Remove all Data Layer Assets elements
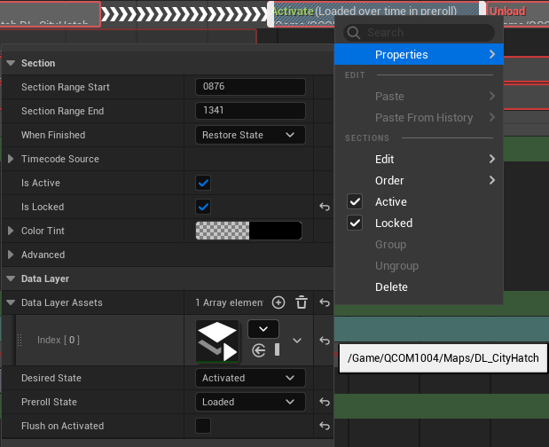Viewport: 549px width, 447px height. pyautogui.click(x=302, y=302)
